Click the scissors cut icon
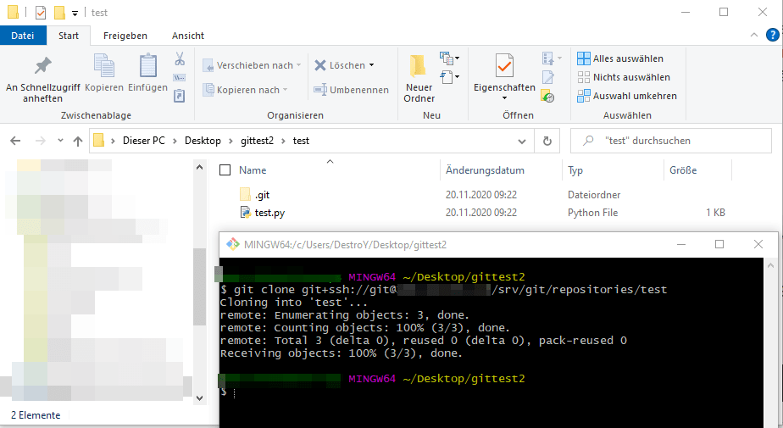Screen dimensions: 783x428 click(180, 59)
